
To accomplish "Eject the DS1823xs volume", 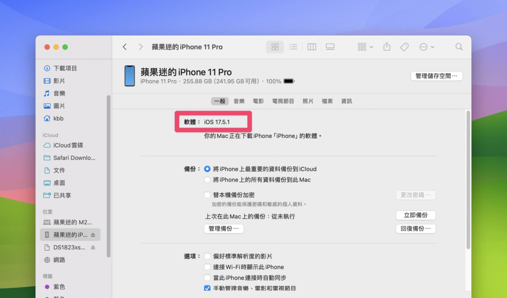I will (93, 247).
